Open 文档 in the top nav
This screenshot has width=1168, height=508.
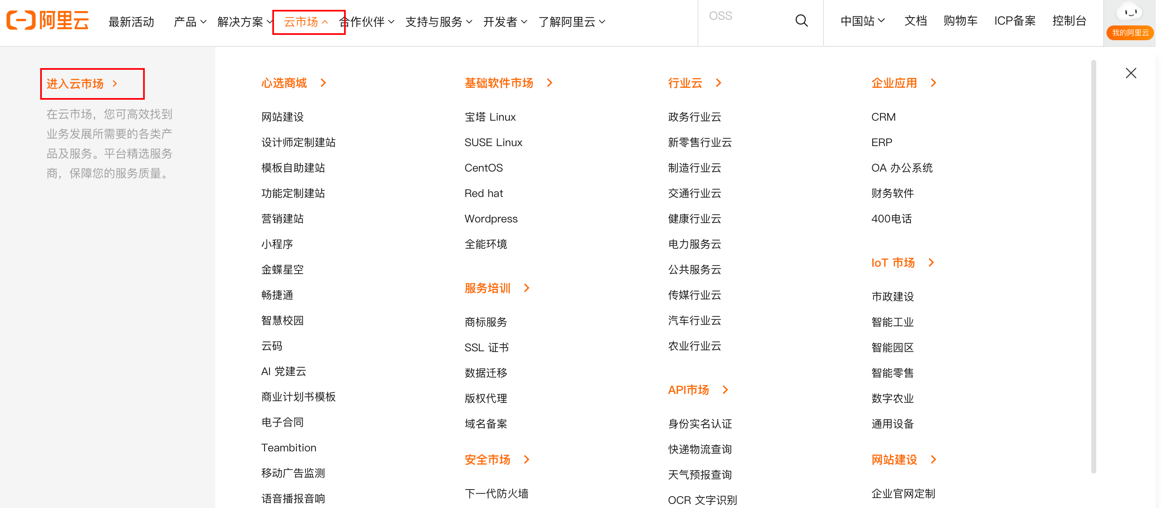915,21
